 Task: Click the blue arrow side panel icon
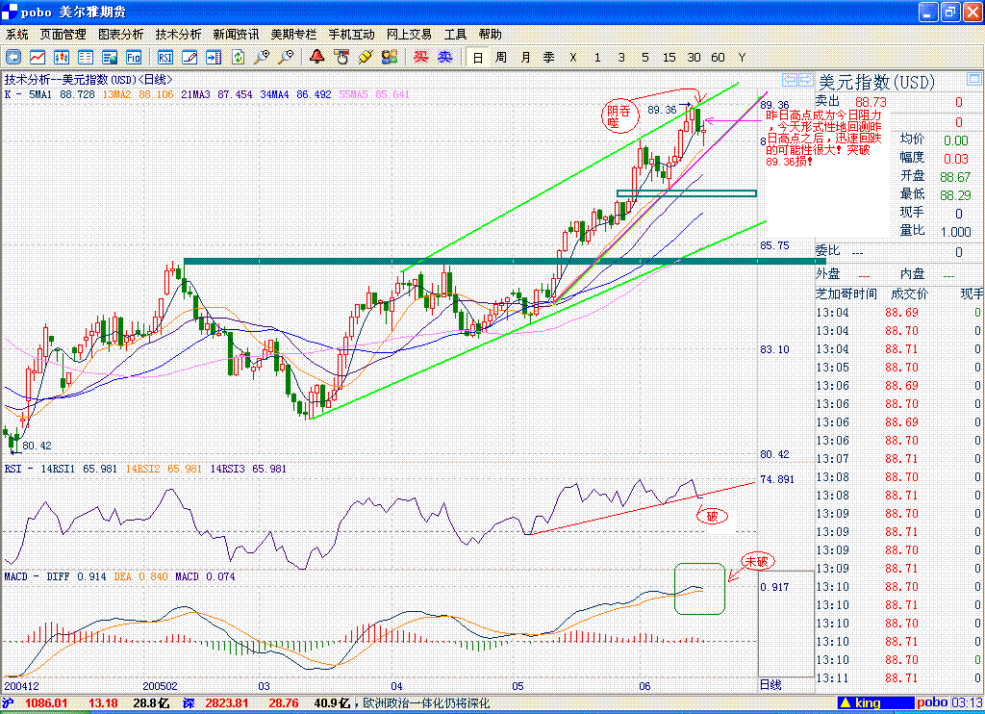[214, 57]
